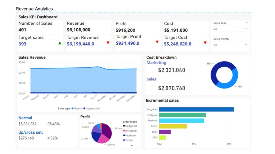This screenshot has height=154, width=275.
Task: Click green up triangle beside Target sales
Action: tap(60, 43)
